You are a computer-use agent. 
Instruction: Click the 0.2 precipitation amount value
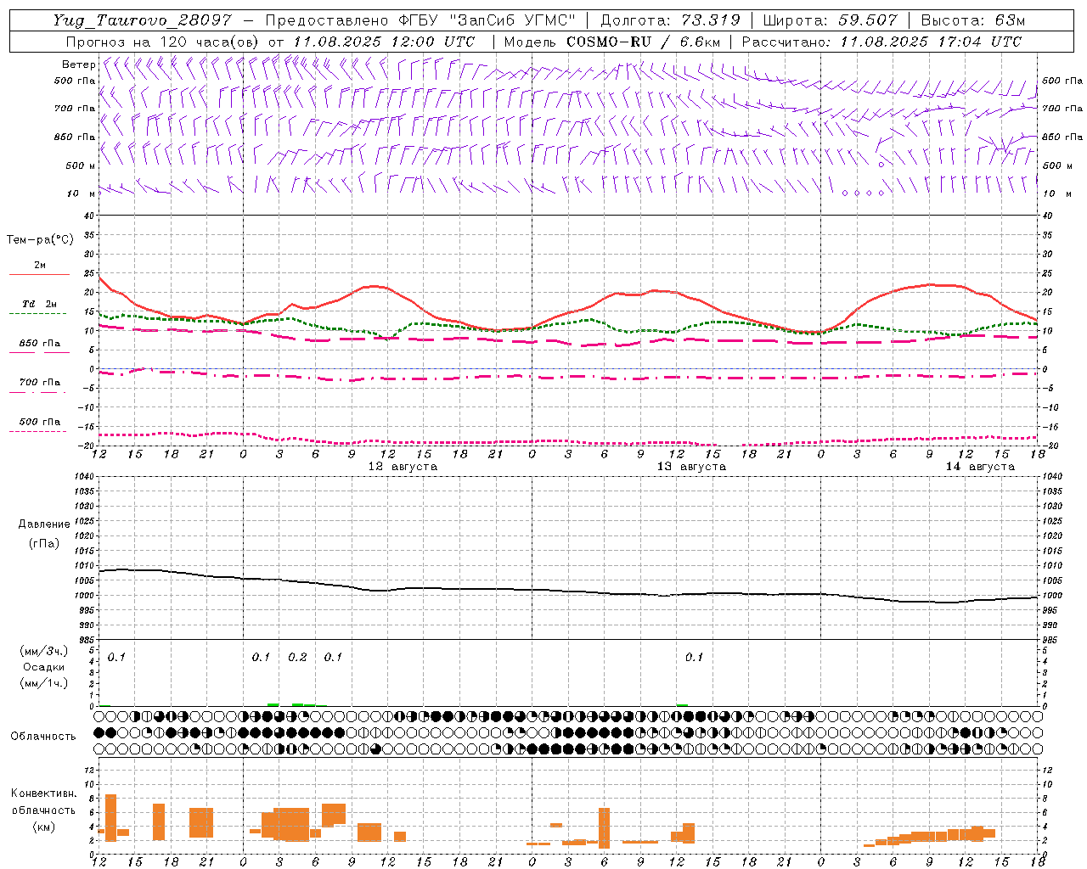[297, 657]
